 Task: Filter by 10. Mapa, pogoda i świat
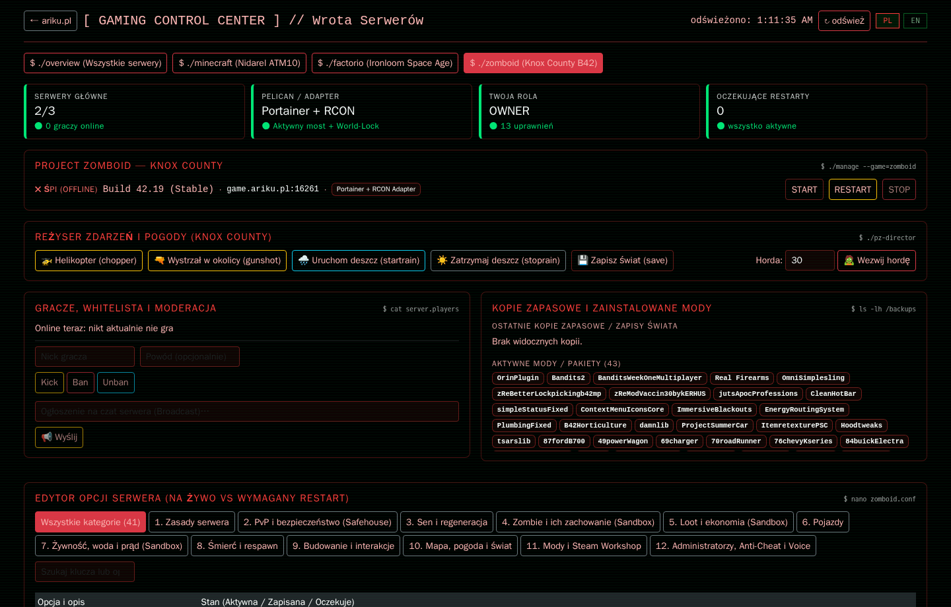tap(460, 546)
